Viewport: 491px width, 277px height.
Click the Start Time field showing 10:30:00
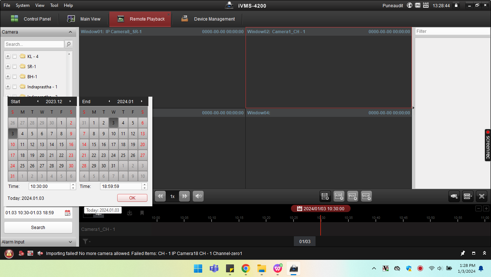50,186
